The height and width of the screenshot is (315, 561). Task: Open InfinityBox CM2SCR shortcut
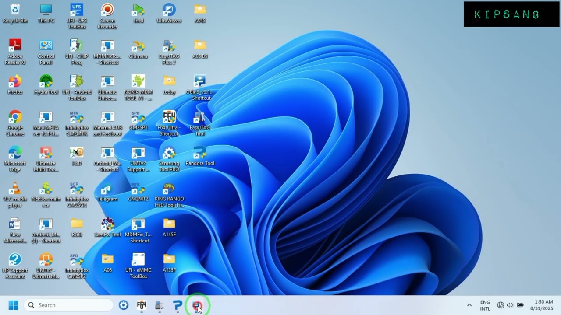(77, 195)
